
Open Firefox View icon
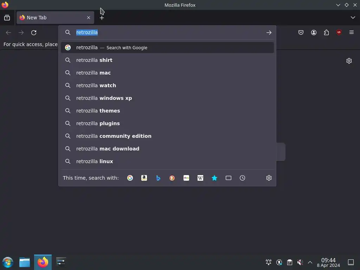[x=7, y=18]
